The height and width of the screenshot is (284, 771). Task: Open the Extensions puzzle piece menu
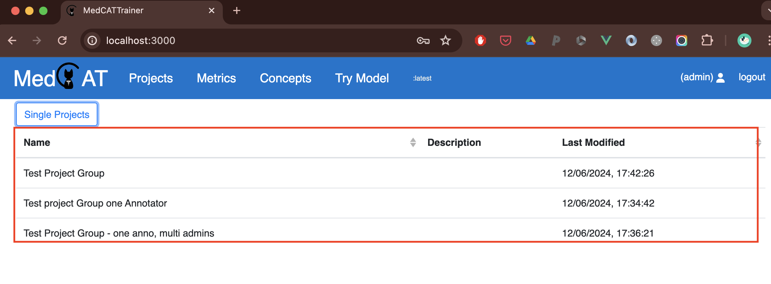click(707, 40)
